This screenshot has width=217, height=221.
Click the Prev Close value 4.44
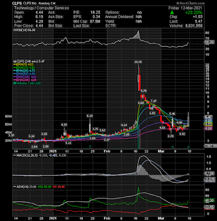(x=40, y=25)
